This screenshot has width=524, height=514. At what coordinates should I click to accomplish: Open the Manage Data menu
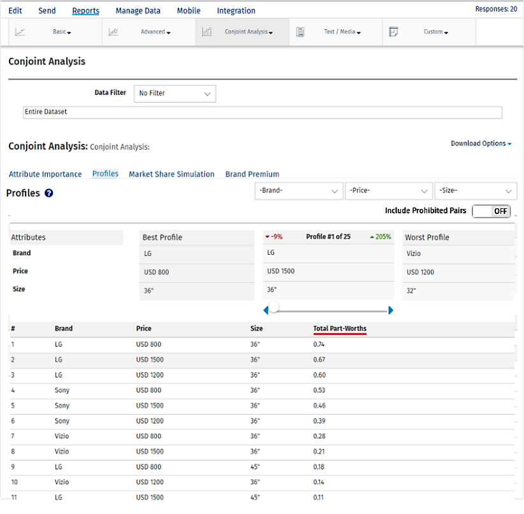(x=138, y=11)
